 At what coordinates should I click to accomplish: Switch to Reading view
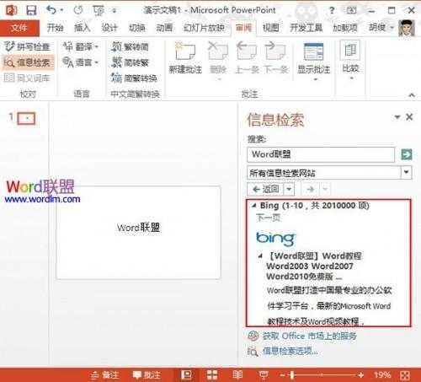pyautogui.click(x=237, y=374)
